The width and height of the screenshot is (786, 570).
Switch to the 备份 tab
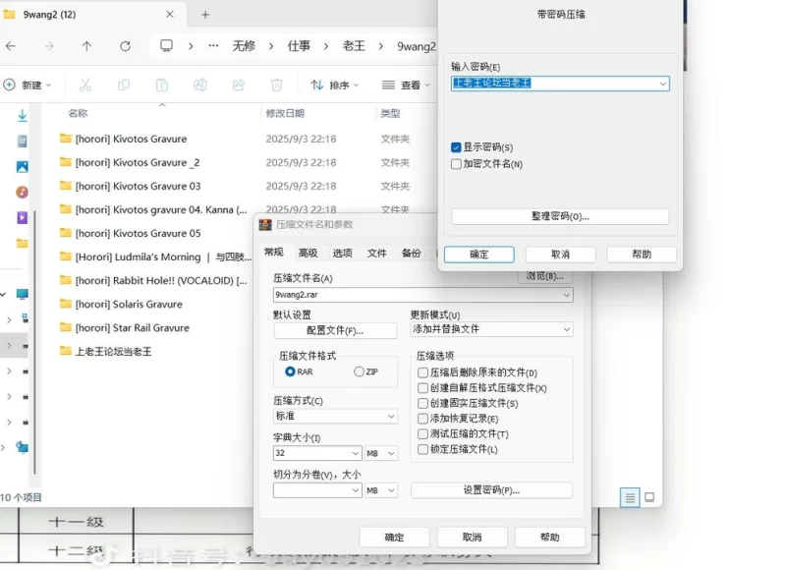[x=412, y=254]
